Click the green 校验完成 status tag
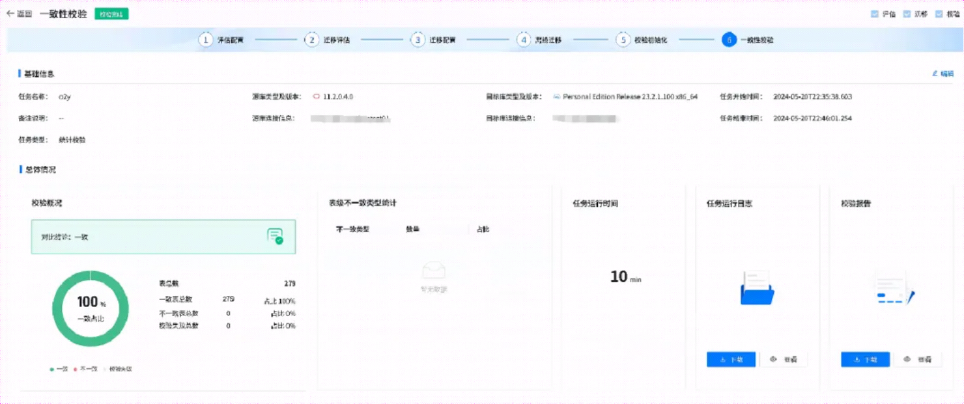Screen dimensions: 964x404 tap(111, 14)
